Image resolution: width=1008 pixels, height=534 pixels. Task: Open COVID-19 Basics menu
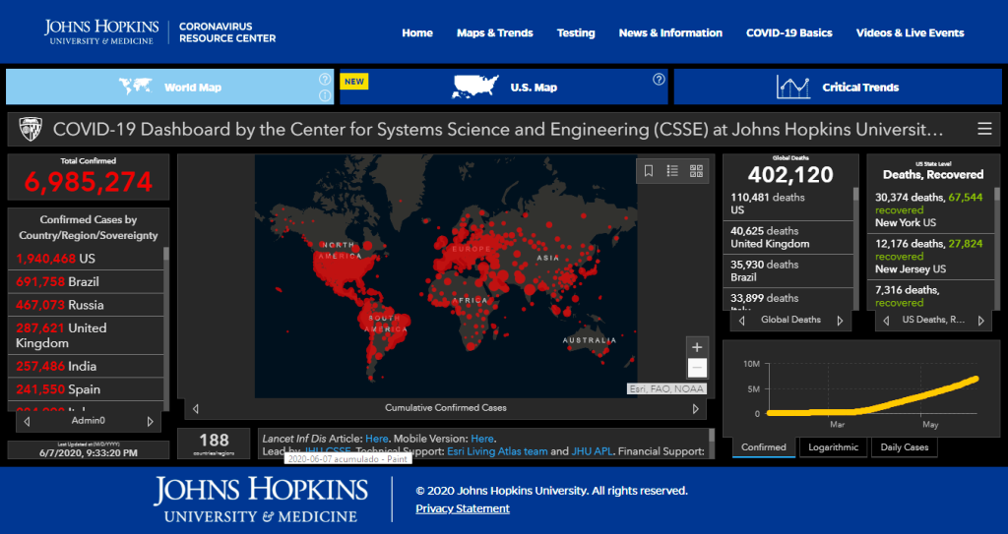[789, 32]
